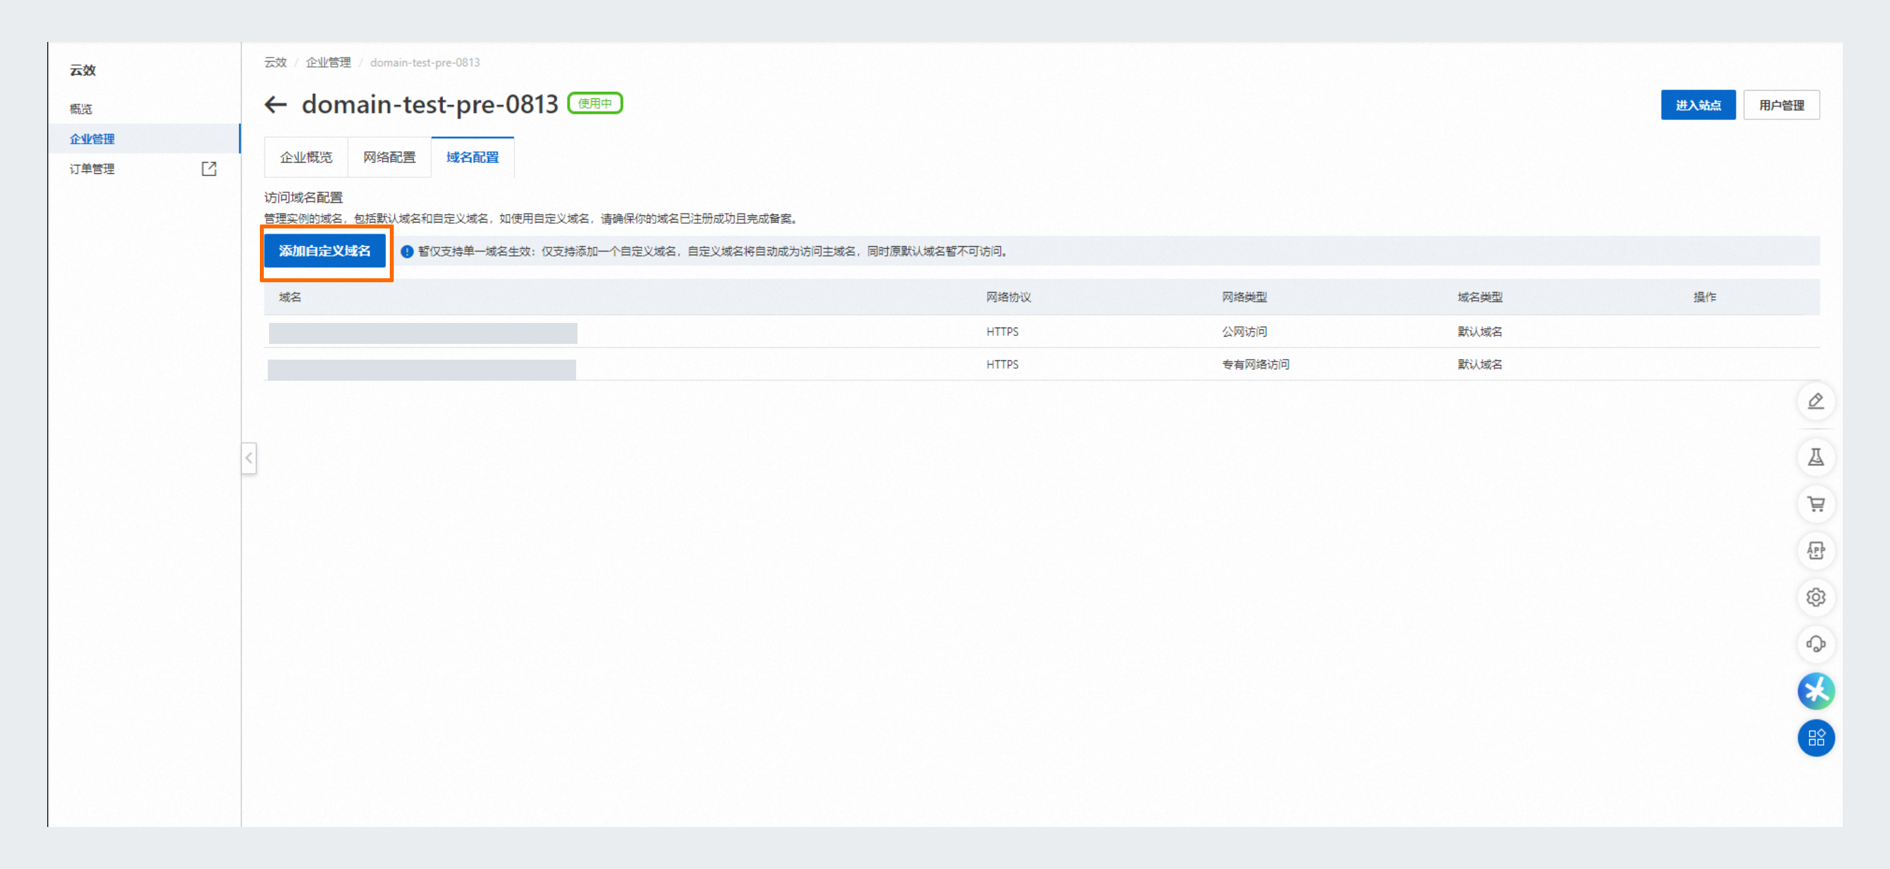Open the colorful AI assistant icon

[x=1816, y=691]
